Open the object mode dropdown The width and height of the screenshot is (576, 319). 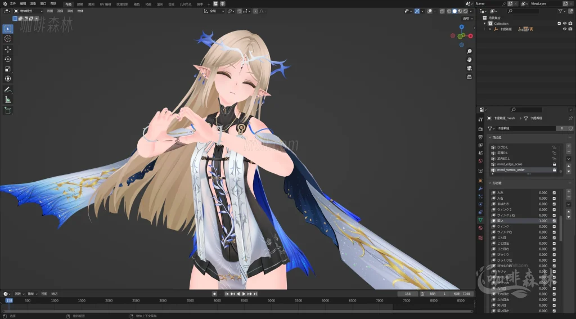click(28, 11)
